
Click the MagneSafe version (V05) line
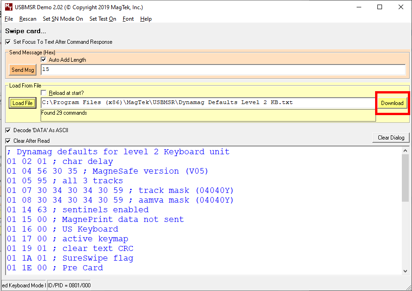click(107, 171)
